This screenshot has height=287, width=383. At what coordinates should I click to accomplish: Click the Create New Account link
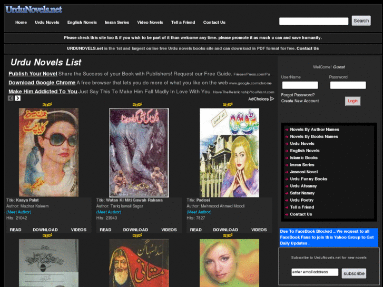(x=300, y=101)
